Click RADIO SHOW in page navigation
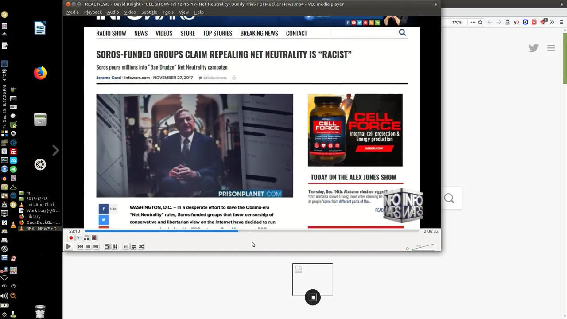567x319 pixels. pyautogui.click(x=111, y=33)
